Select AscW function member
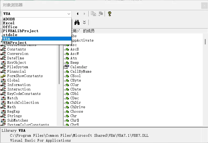208x143 pixels. click(74, 54)
